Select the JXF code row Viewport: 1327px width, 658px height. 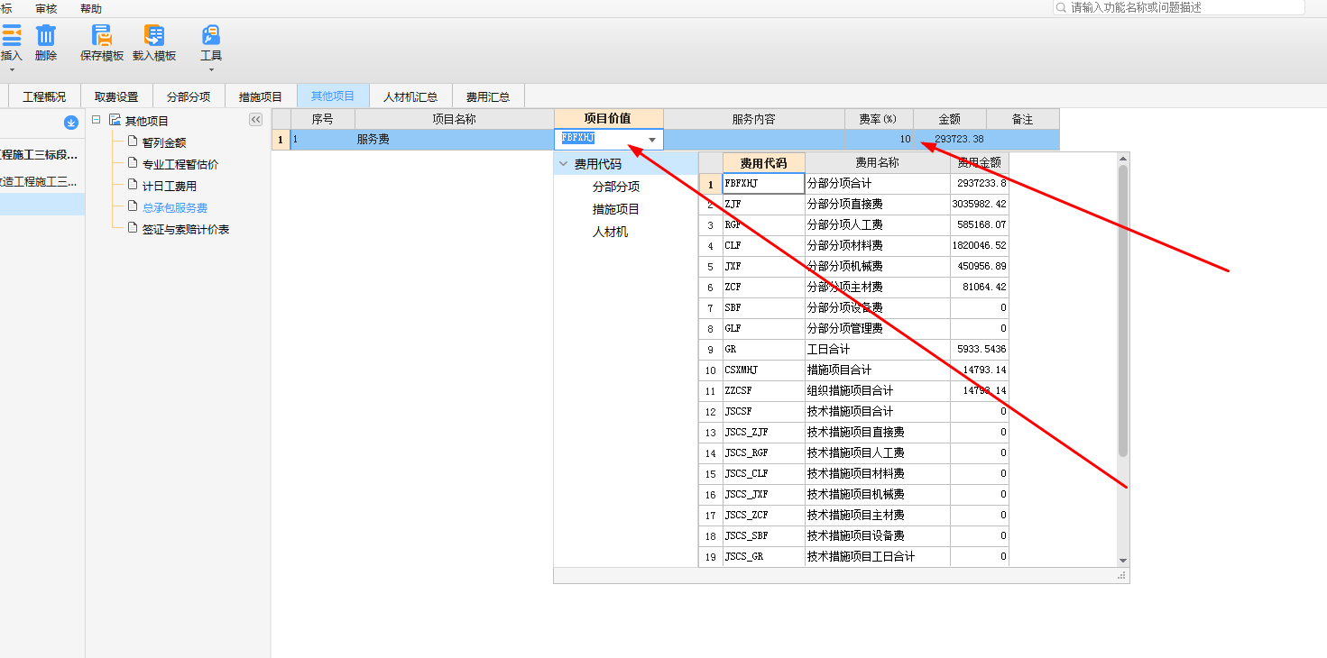click(x=854, y=267)
